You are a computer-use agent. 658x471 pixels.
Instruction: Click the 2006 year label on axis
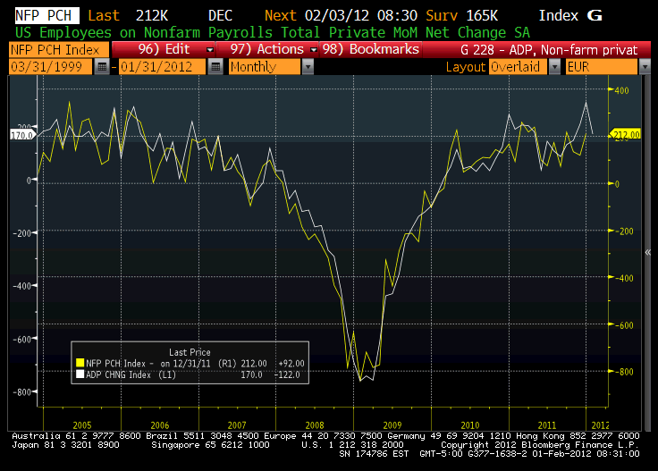(x=160, y=425)
